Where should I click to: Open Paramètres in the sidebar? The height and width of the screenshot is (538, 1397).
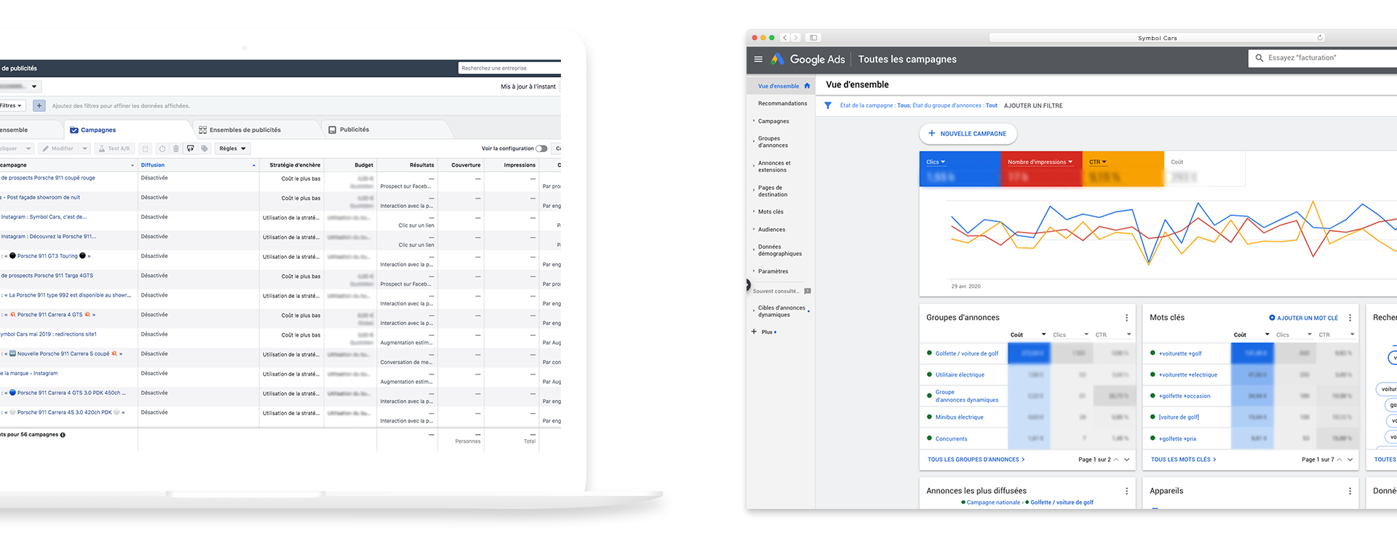773,272
